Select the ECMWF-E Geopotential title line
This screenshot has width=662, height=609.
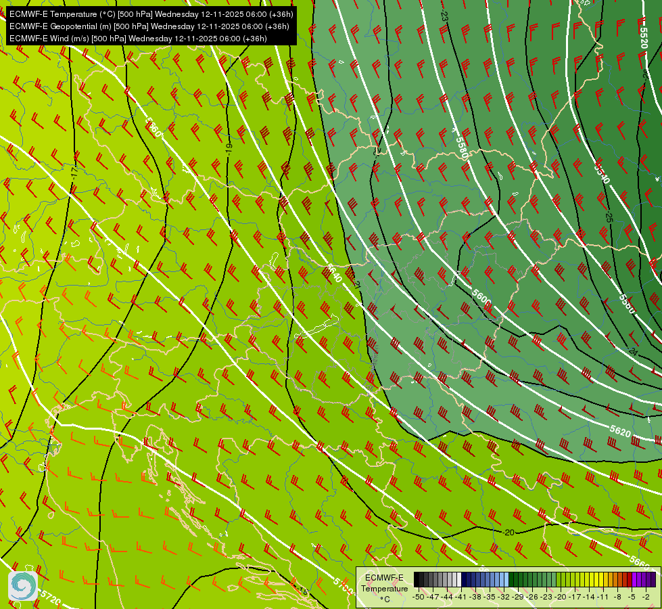[x=149, y=26]
